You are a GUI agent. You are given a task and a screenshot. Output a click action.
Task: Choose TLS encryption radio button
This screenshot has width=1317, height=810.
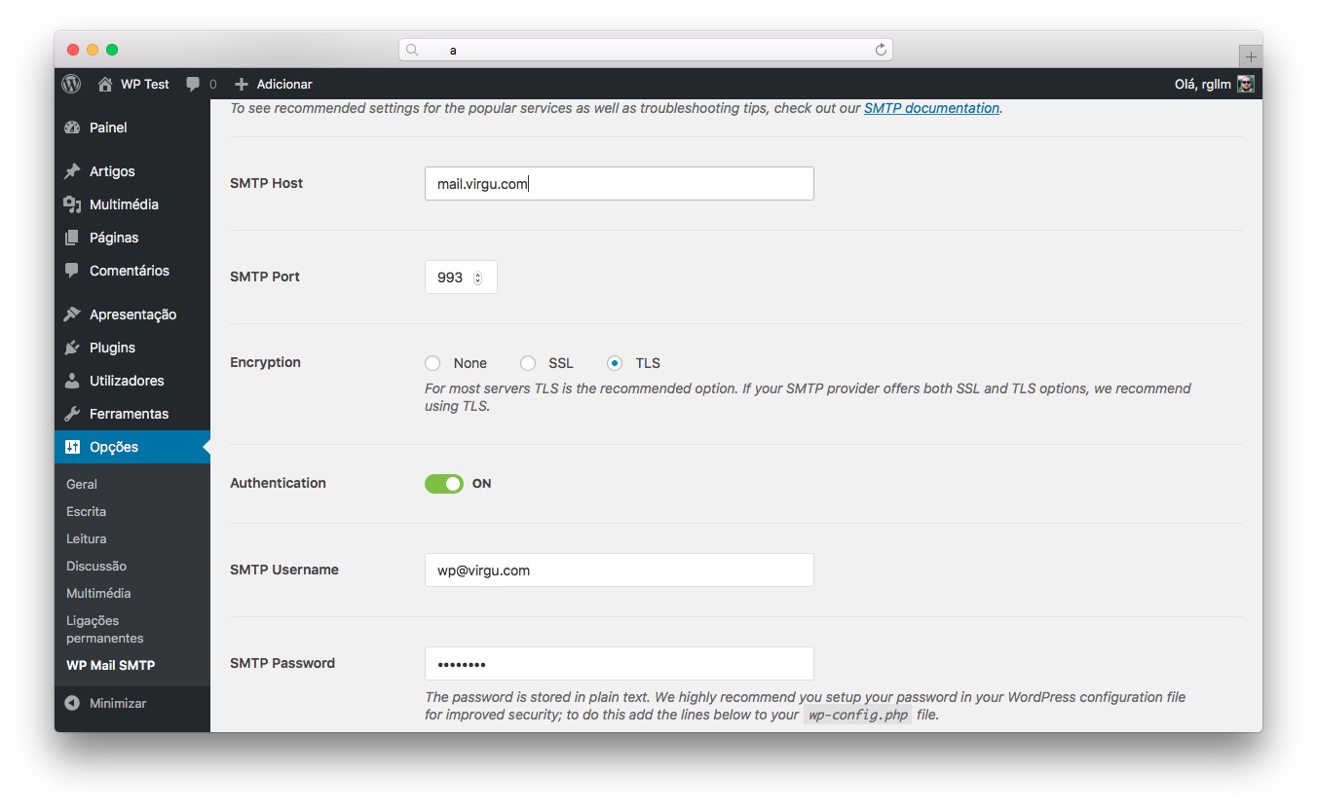coord(615,363)
